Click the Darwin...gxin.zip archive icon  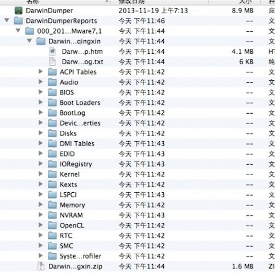click(41, 266)
